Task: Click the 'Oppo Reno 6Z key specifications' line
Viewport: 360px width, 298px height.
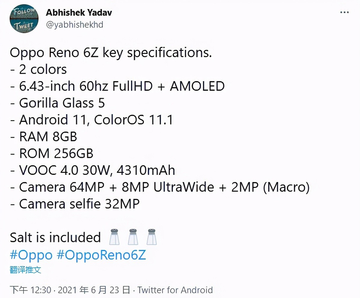Action: click(x=111, y=53)
